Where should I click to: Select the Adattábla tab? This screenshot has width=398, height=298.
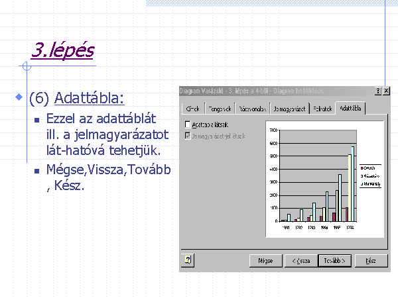[x=350, y=108]
